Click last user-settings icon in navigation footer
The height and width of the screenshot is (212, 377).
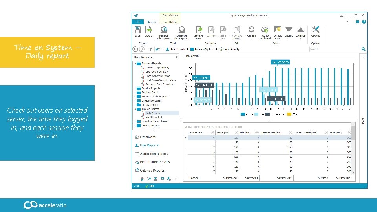(169, 179)
